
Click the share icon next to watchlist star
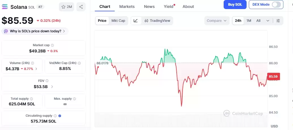[81, 7]
